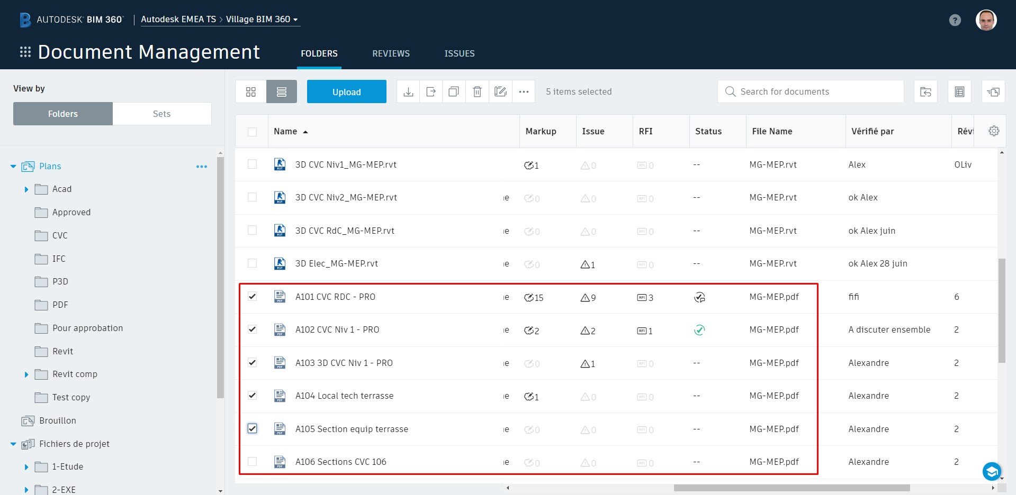This screenshot has width=1016, height=495.
Task: Expand the Acad folder
Action: point(27,189)
